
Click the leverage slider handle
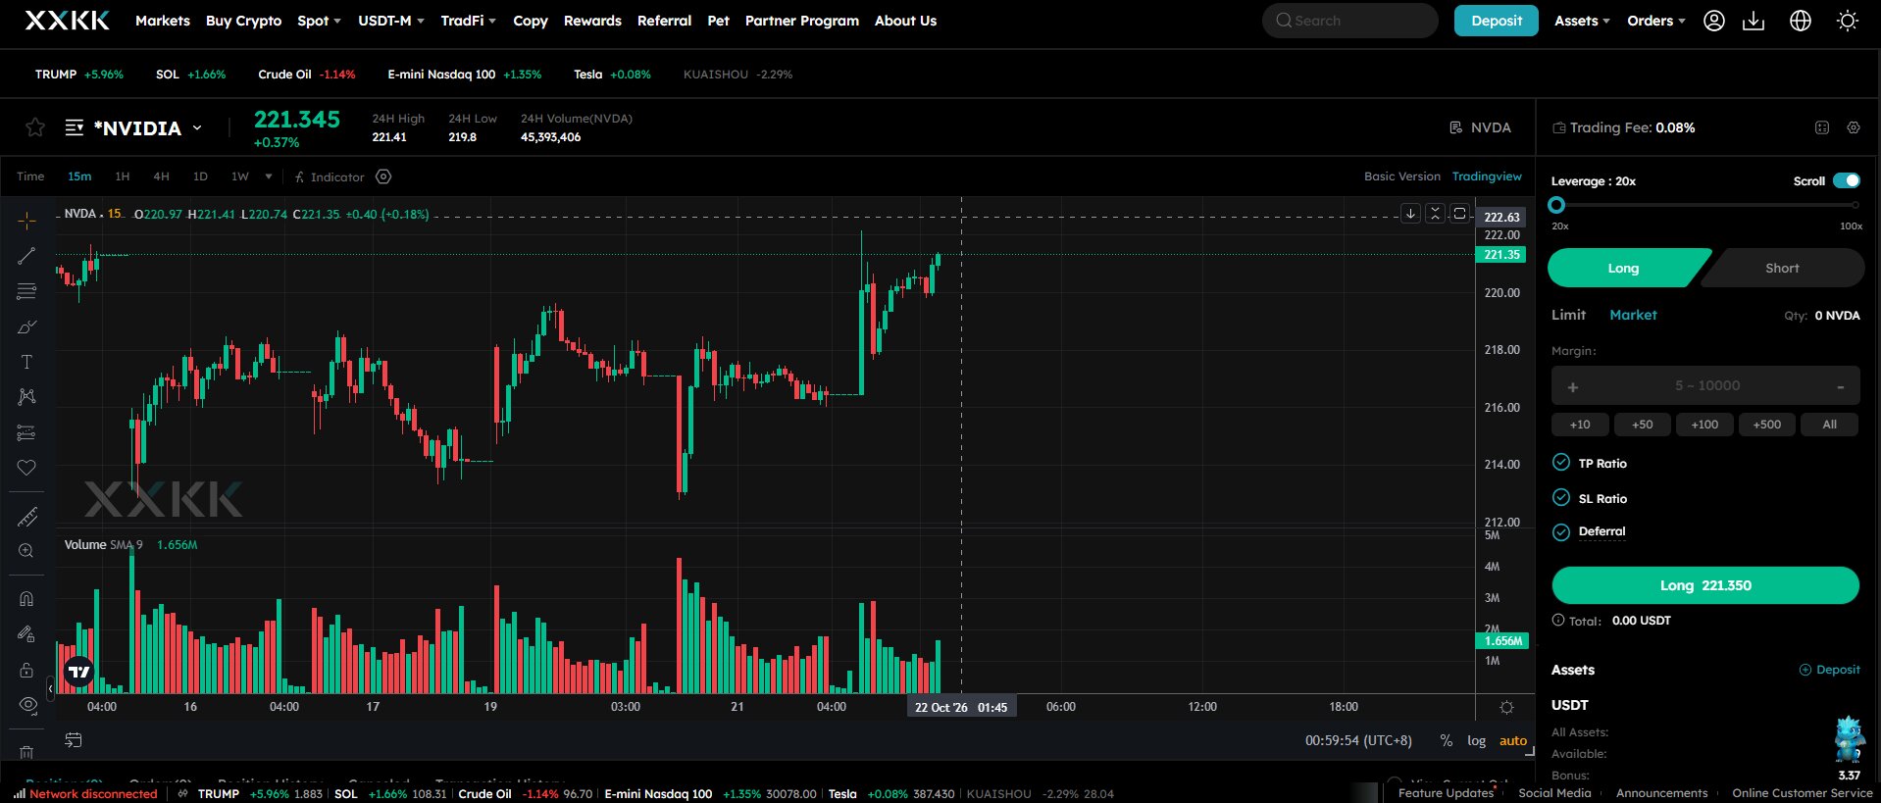pyautogui.click(x=1556, y=205)
